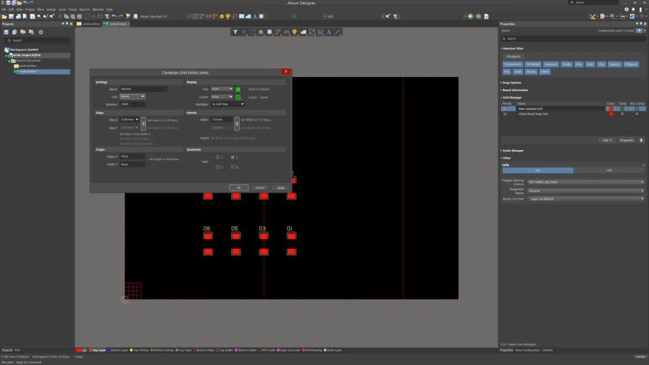The image size is (649, 365).
Task: Activate the interactive routing tool in active bar
Action: point(278,32)
